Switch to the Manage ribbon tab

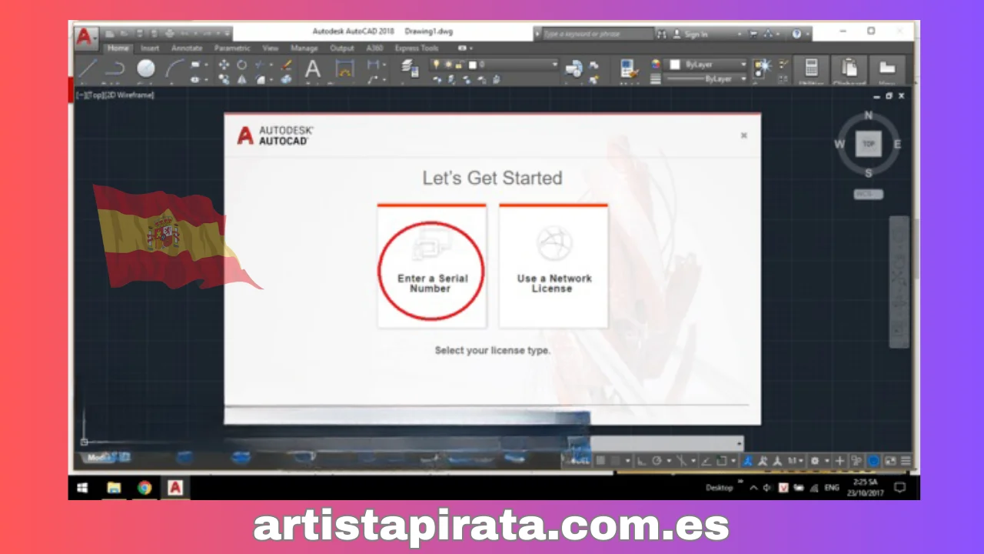pos(304,48)
